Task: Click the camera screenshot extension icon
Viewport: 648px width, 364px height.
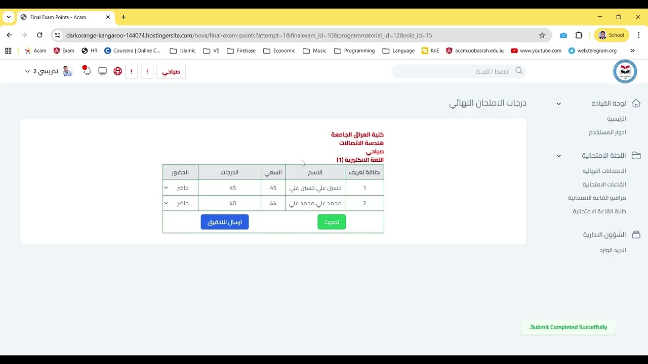Action: tap(563, 35)
